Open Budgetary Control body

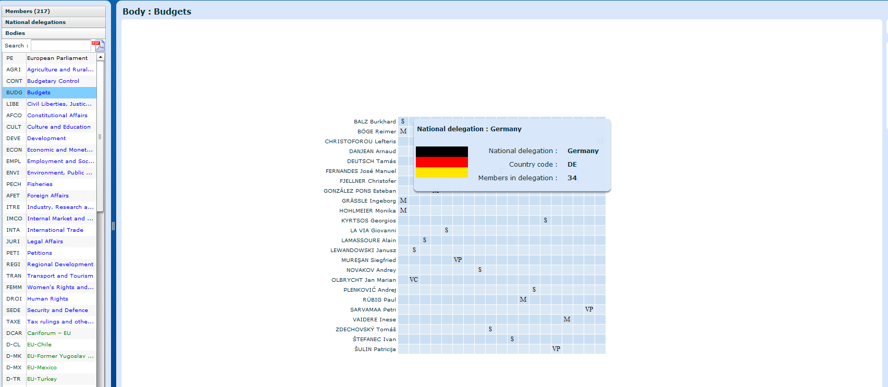pyautogui.click(x=50, y=81)
